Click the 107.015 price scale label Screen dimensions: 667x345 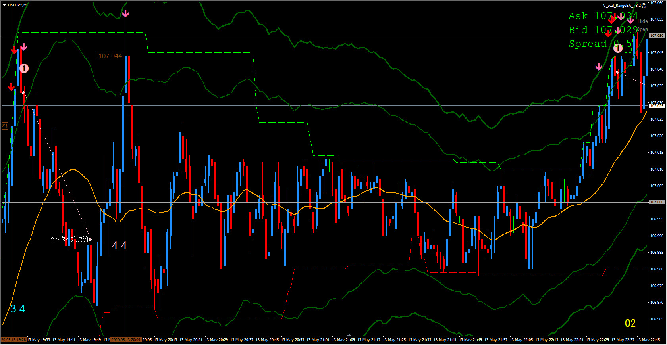(657, 153)
